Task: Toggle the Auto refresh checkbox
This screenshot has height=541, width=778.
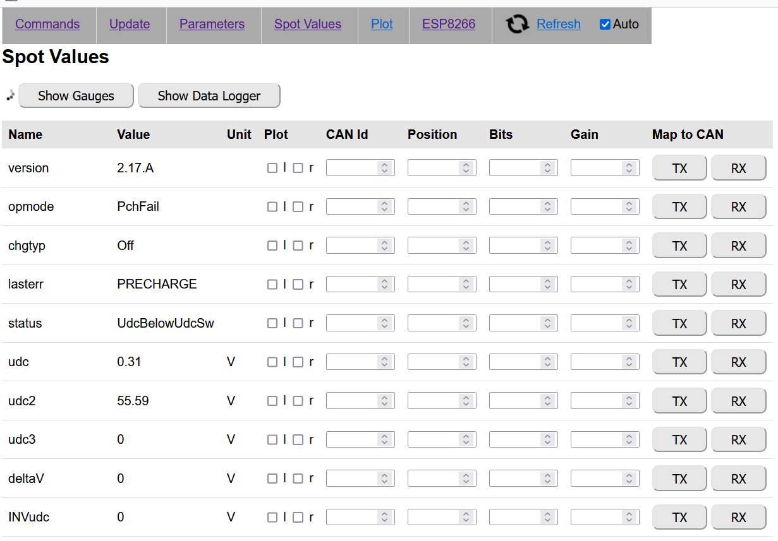Action: (x=605, y=25)
